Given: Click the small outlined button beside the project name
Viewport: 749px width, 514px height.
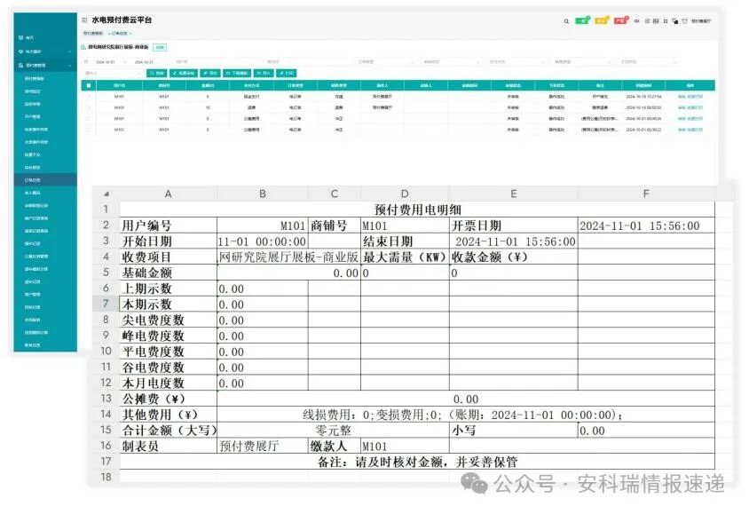Looking at the screenshot, I should 160,47.
